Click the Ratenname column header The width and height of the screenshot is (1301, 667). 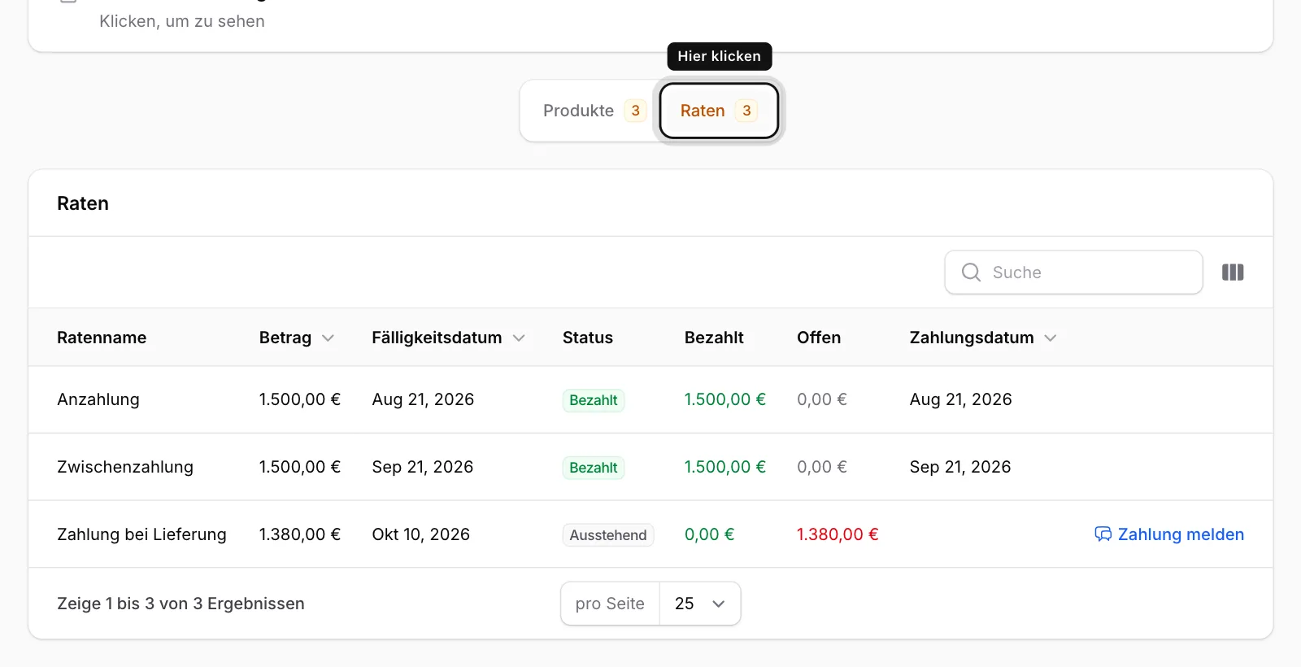102,338
